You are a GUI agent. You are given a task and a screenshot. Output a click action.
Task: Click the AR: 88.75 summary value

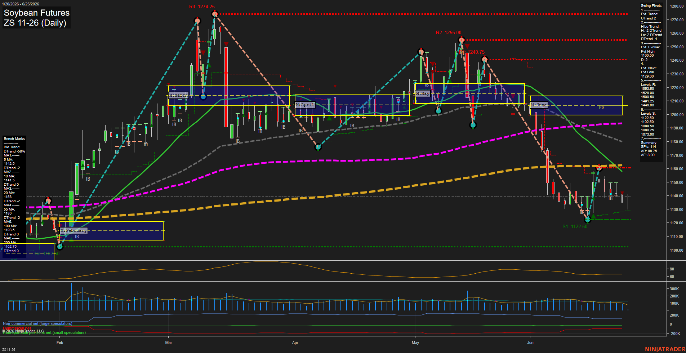pyautogui.click(x=649, y=151)
